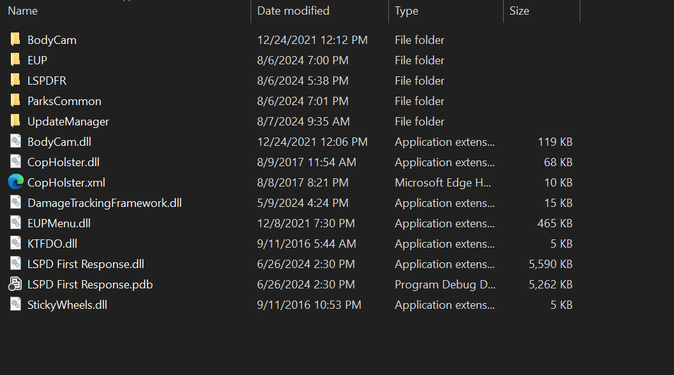Image resolution: width=674 pixels, height=375 pixels.
Task: Click the Type column header
Action: (x=406, y=11)
